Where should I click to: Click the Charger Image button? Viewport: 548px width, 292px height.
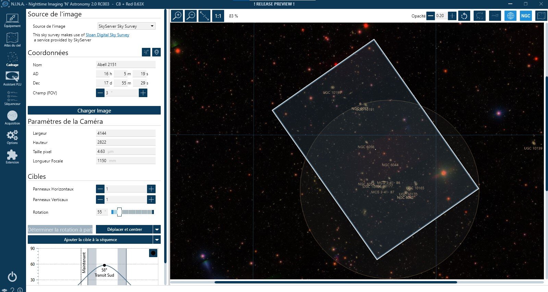(x=94, y=110)
